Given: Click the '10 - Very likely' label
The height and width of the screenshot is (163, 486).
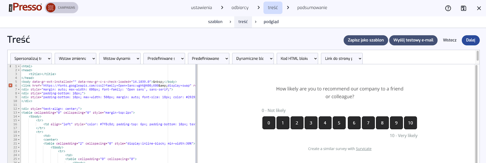Looking at the screenshot, I should [x=404, y=135].
